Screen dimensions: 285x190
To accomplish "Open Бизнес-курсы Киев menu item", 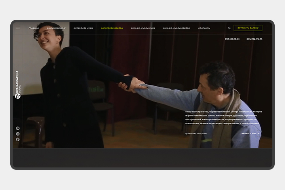I will pos(143,28).
